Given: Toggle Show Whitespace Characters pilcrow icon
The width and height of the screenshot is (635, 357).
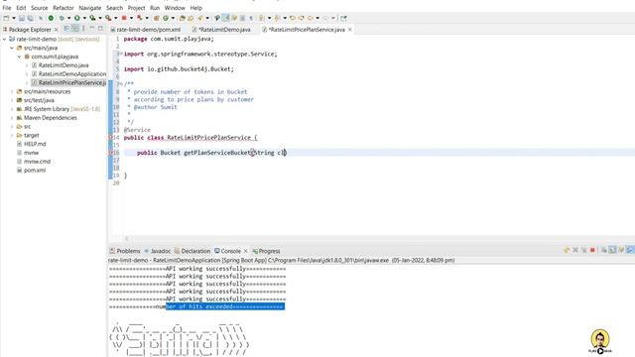Looking at the screenshot, I should (251, 18).
